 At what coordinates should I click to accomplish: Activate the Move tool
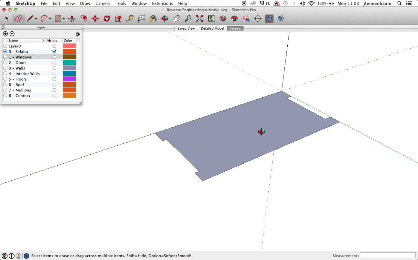[95, 19]
